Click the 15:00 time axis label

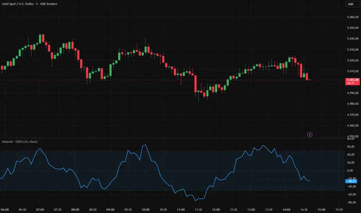(x=321, y=210)
